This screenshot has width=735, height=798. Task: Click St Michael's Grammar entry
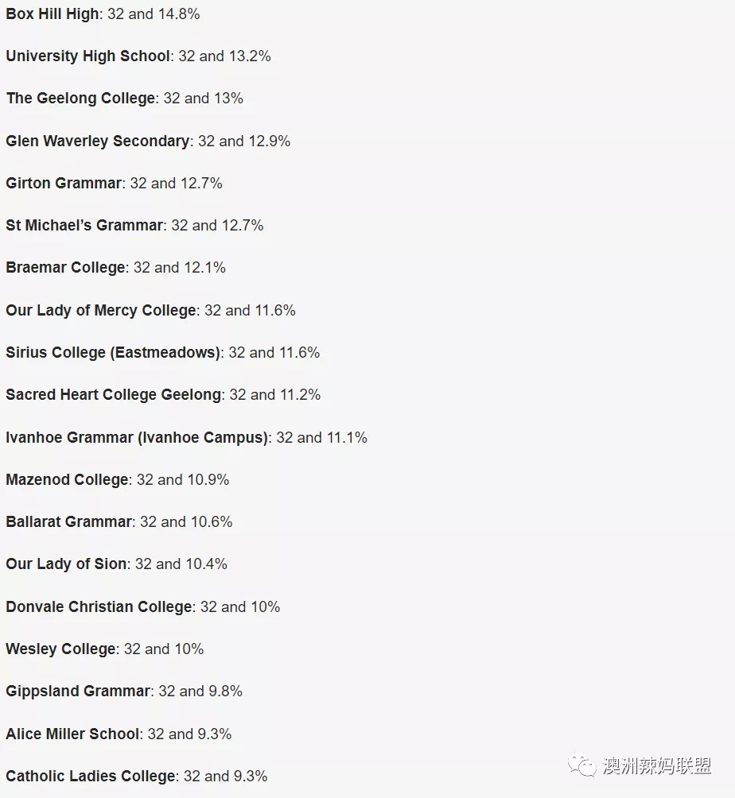(134, 226)
